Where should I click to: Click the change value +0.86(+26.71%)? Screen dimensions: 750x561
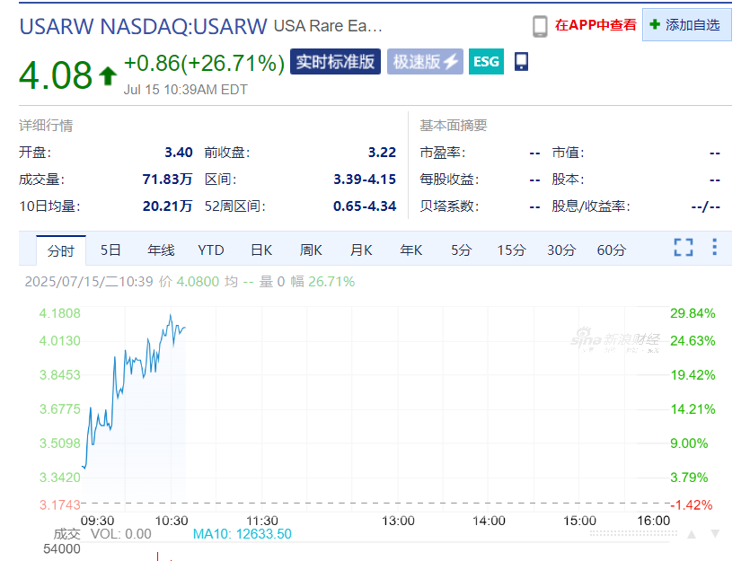pos(204,63)
